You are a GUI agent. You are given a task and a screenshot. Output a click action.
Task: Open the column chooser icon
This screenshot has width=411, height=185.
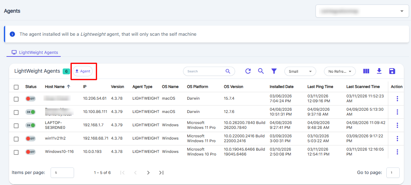tap(366, 71)
